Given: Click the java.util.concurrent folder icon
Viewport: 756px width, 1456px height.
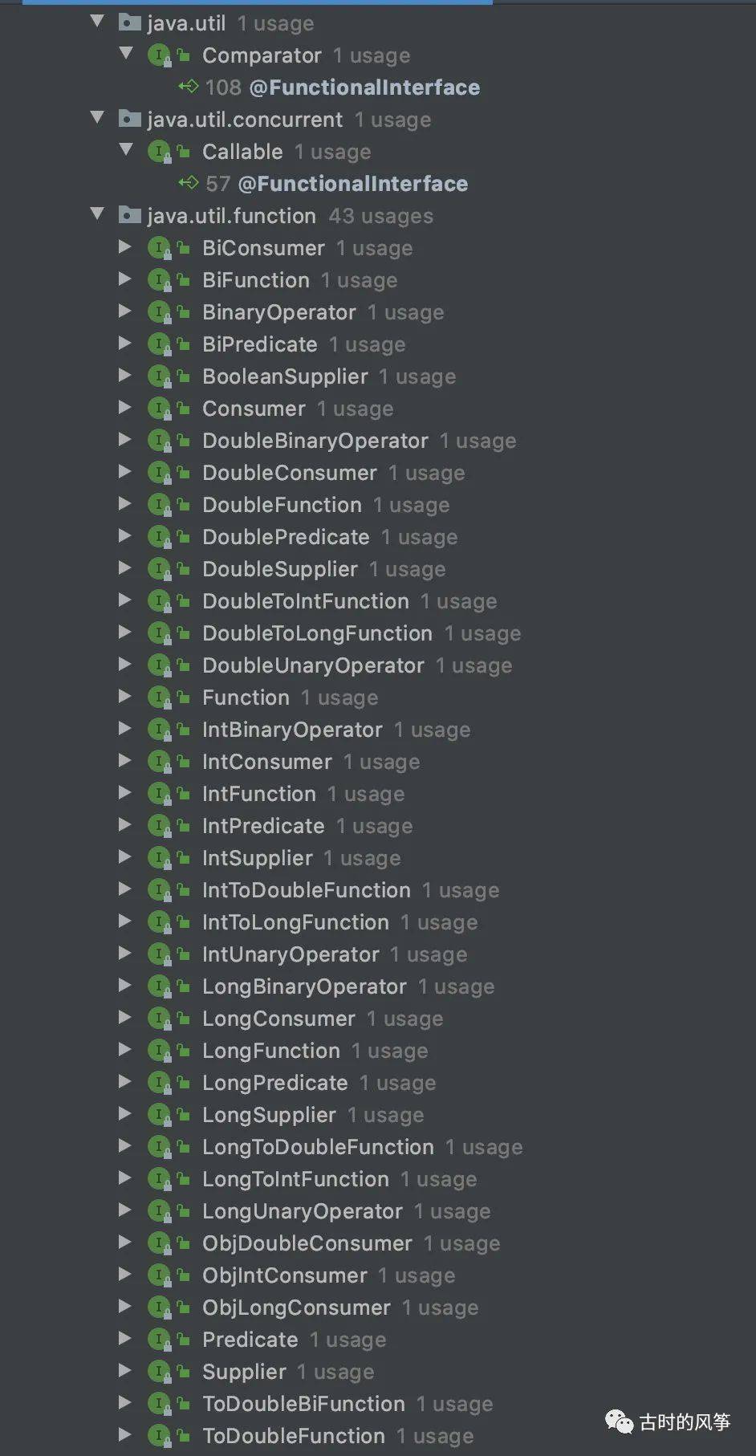Looking at the screenshot, I should [130, 119].
